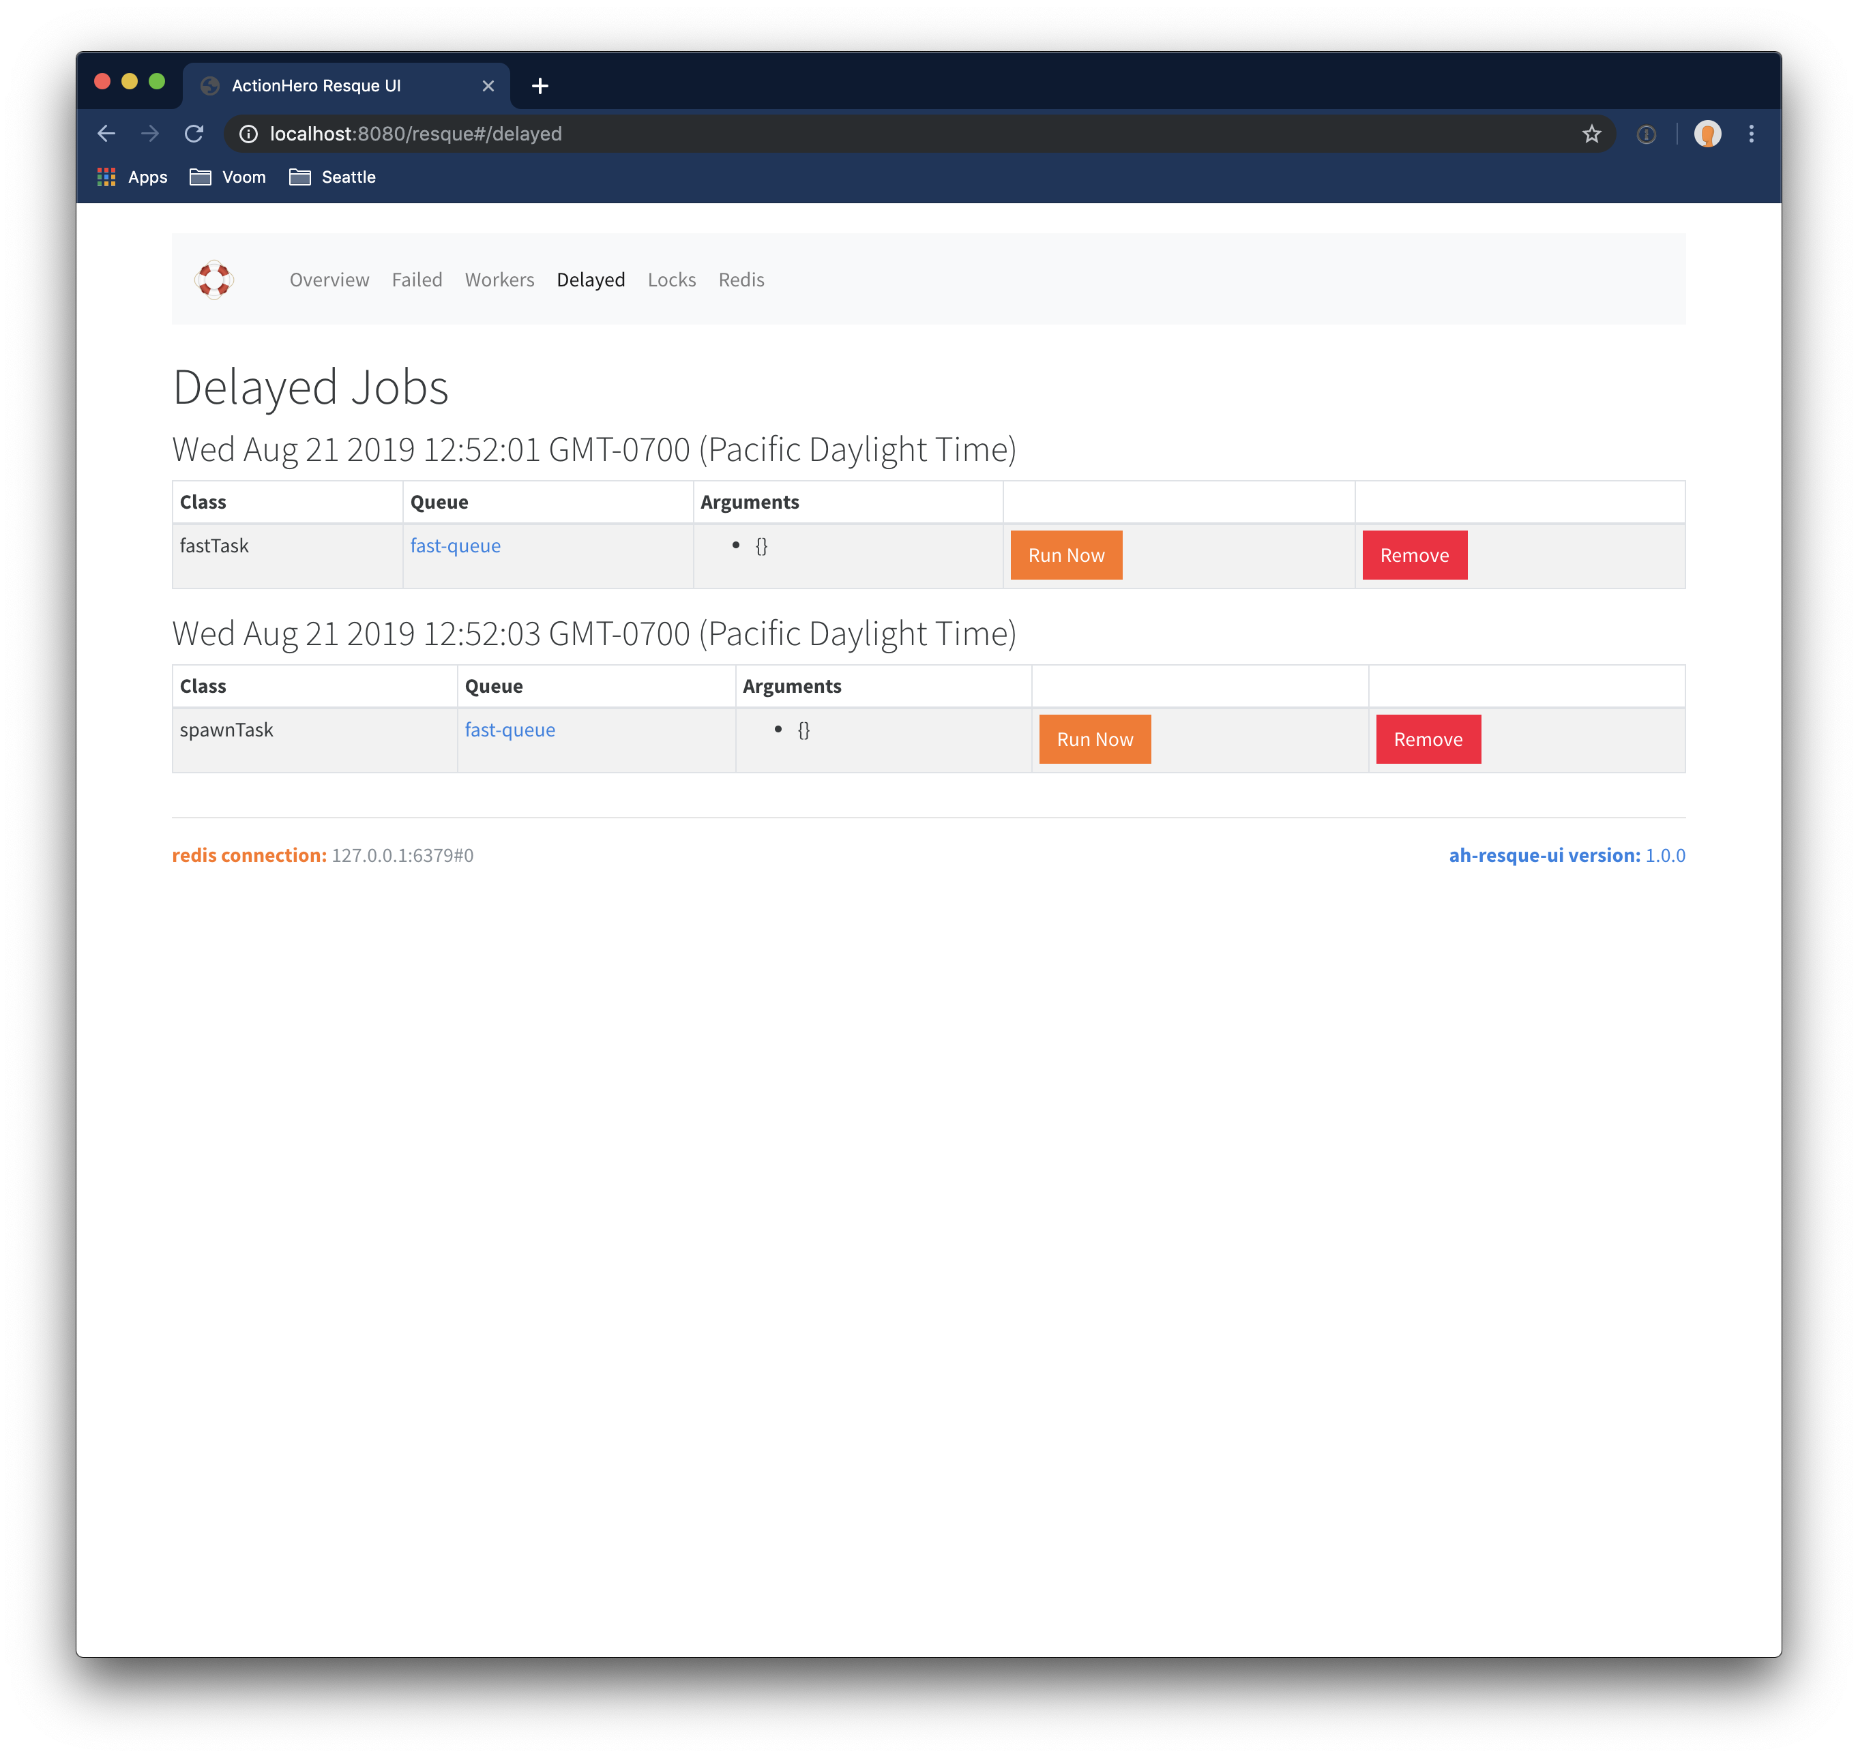
Task: Select the Delayed tab in navigation
Action: coord(589,278)
